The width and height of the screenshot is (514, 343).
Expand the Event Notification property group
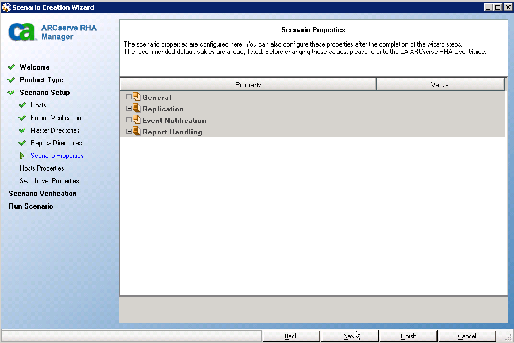[x=129, y=120]
